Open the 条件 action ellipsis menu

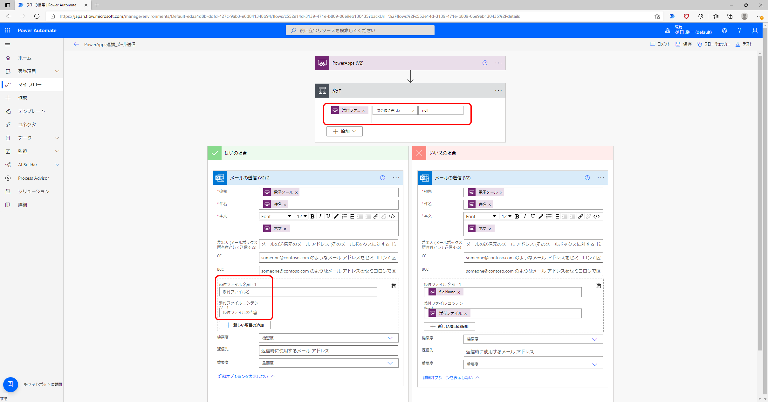click(498, 91)
